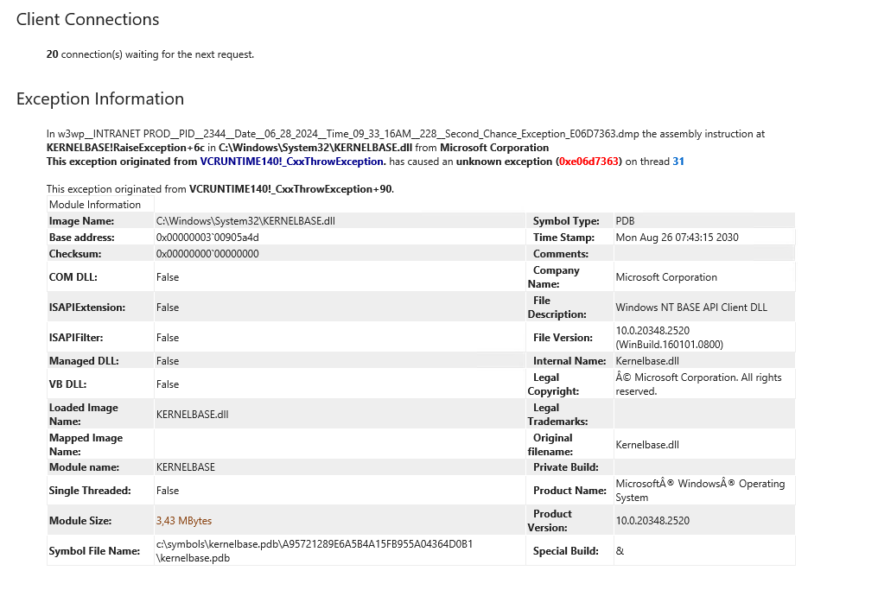Click the Image Name value C:\Windows\System32\KERNELBASE.dll
This screenshot has width=878, height=590.
[245, 220]
